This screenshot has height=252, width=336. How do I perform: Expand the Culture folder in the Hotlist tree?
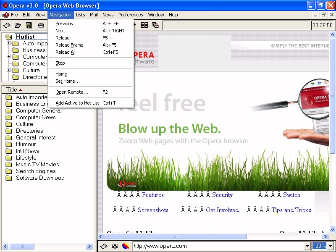tap(8, 70)
